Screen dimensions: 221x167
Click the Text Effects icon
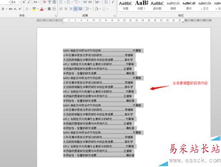27,9
